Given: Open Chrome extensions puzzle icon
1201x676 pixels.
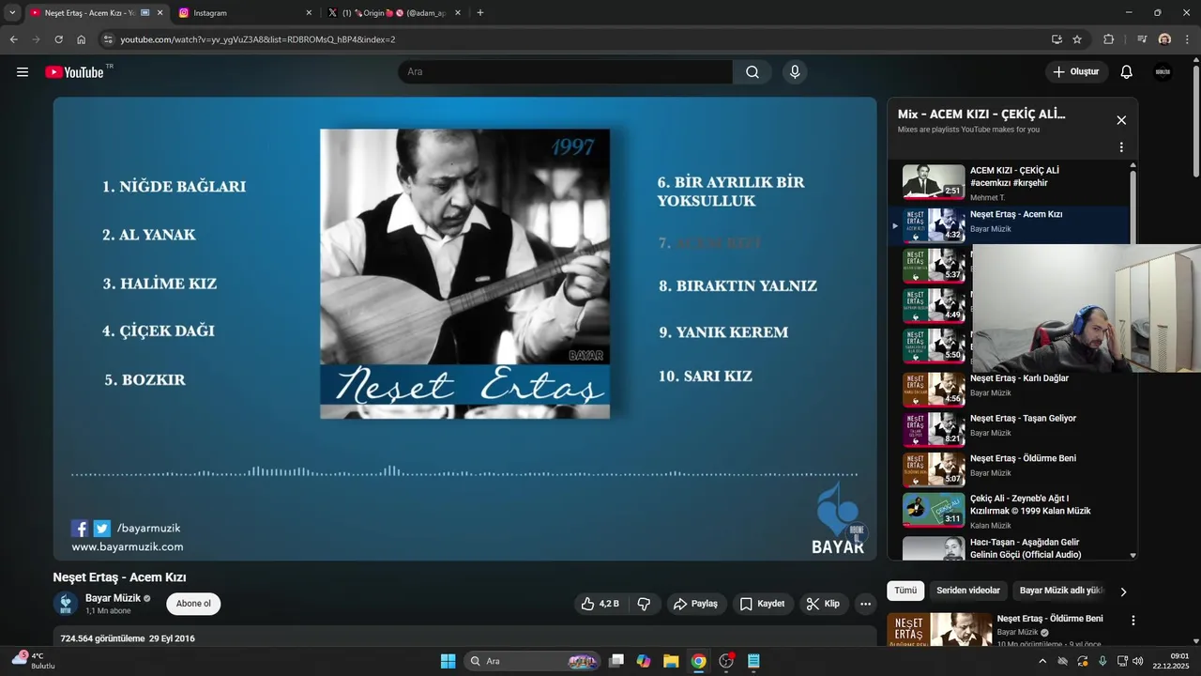Looking at the screenshot, I should 1109,39.
